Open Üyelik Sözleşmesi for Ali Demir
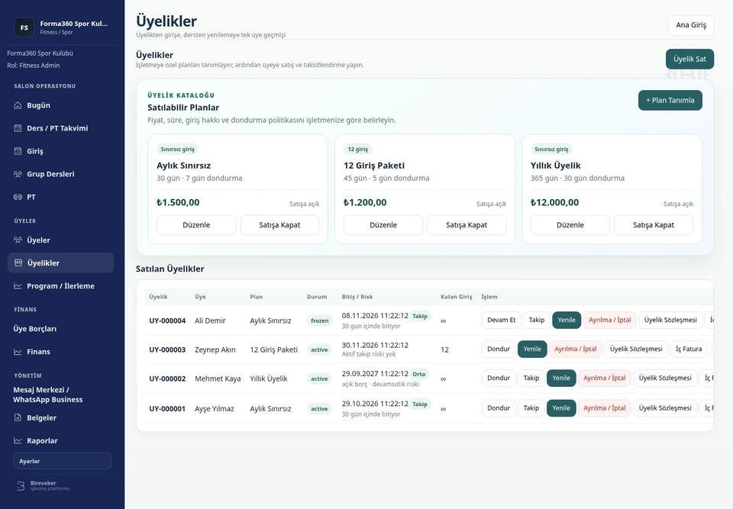Image resolution: width=733 pixels, height=509 pixels. coord(670,321)
